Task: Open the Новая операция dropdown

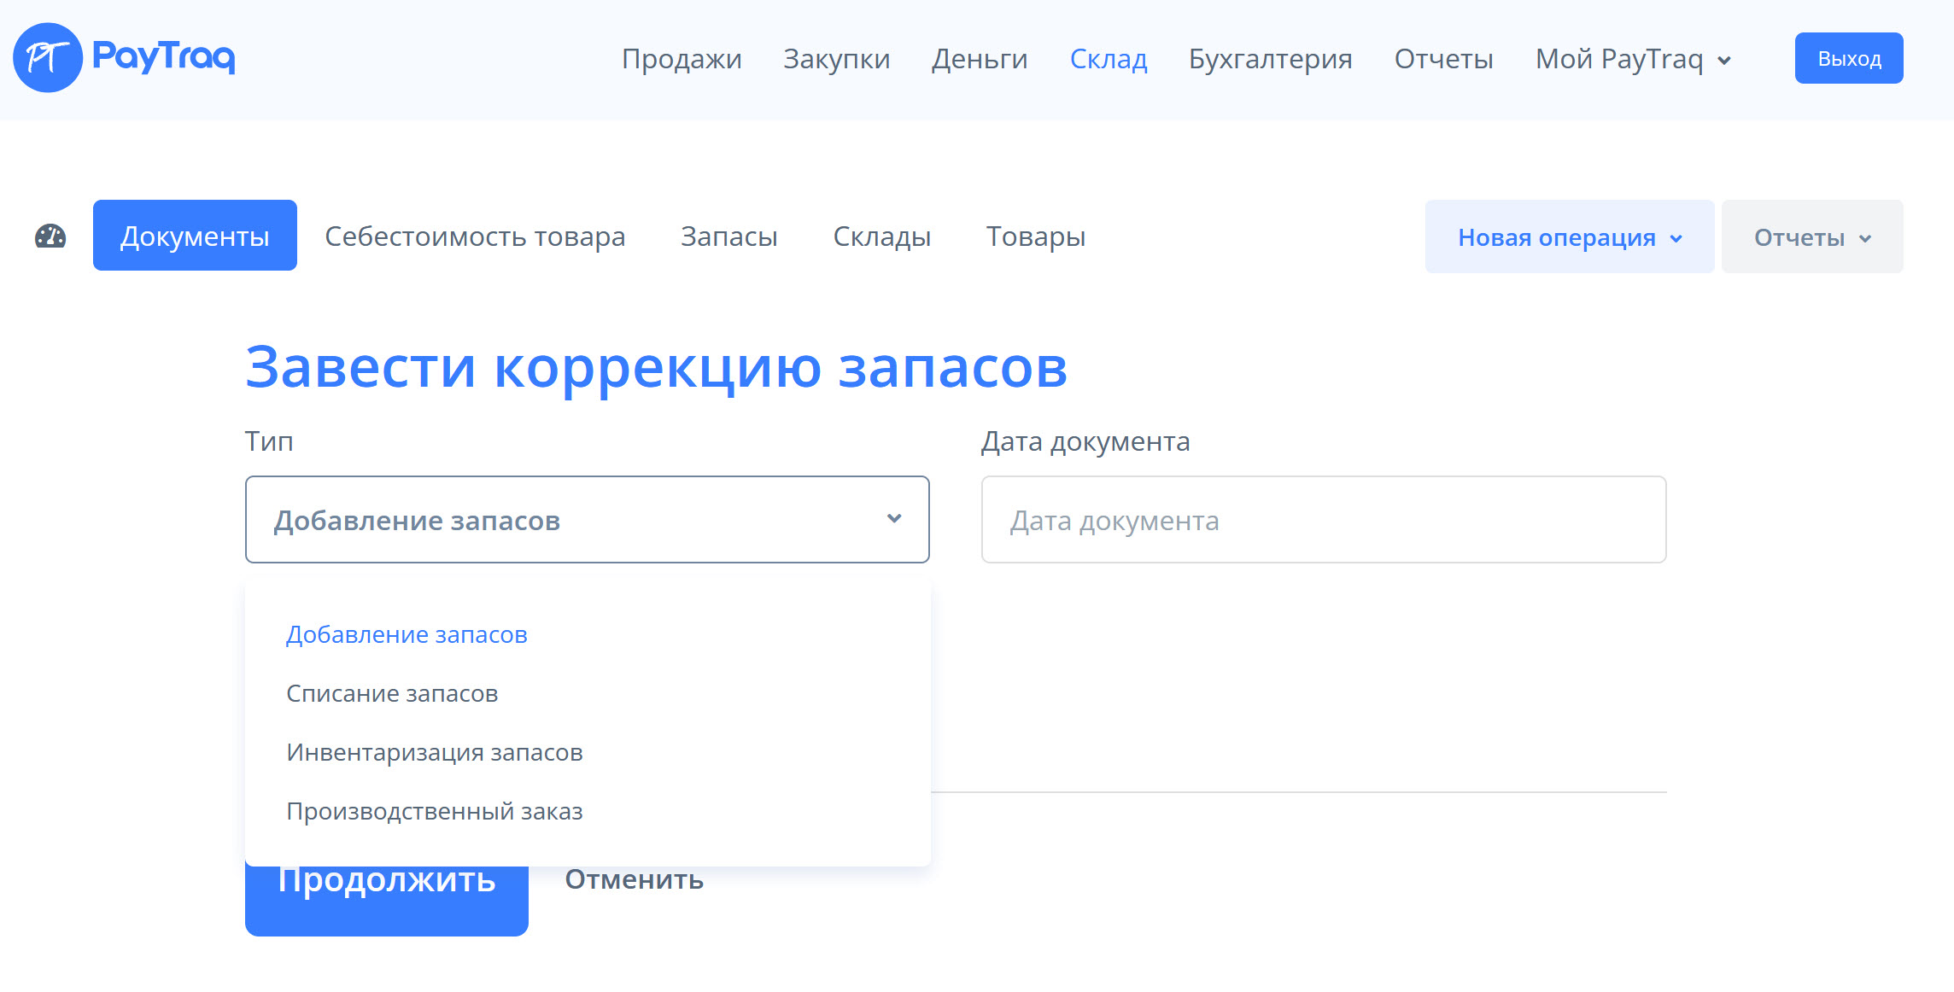Action: [1569, 237]
